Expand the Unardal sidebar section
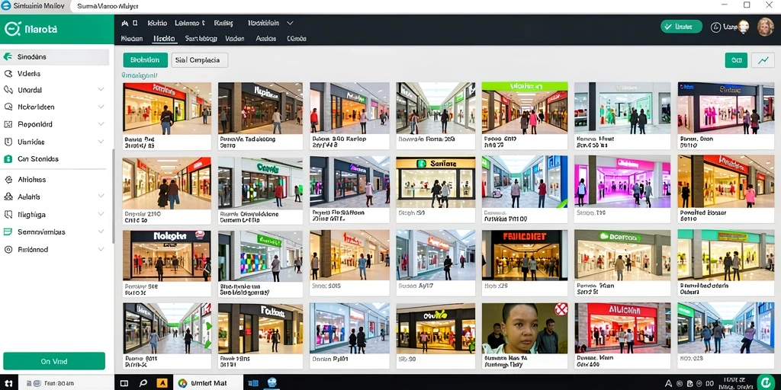 click(101, 90)
